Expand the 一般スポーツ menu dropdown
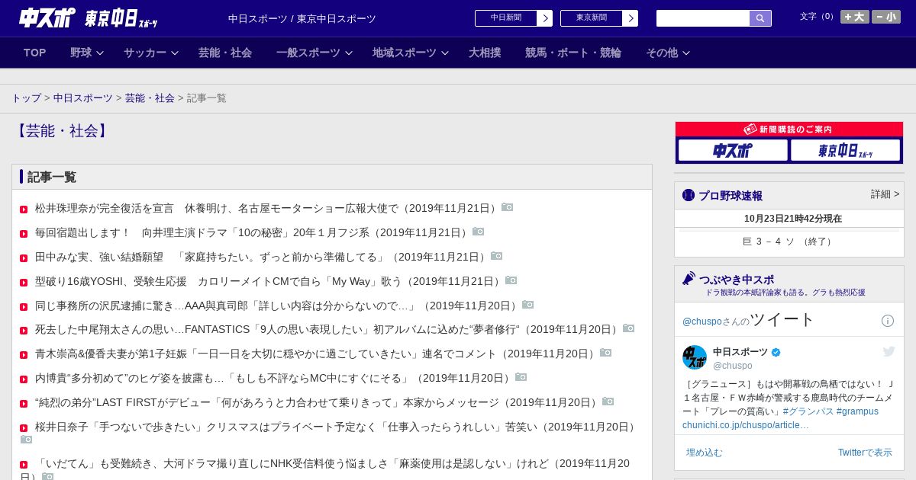Screen dimensions: 916x480 point(314,53)
